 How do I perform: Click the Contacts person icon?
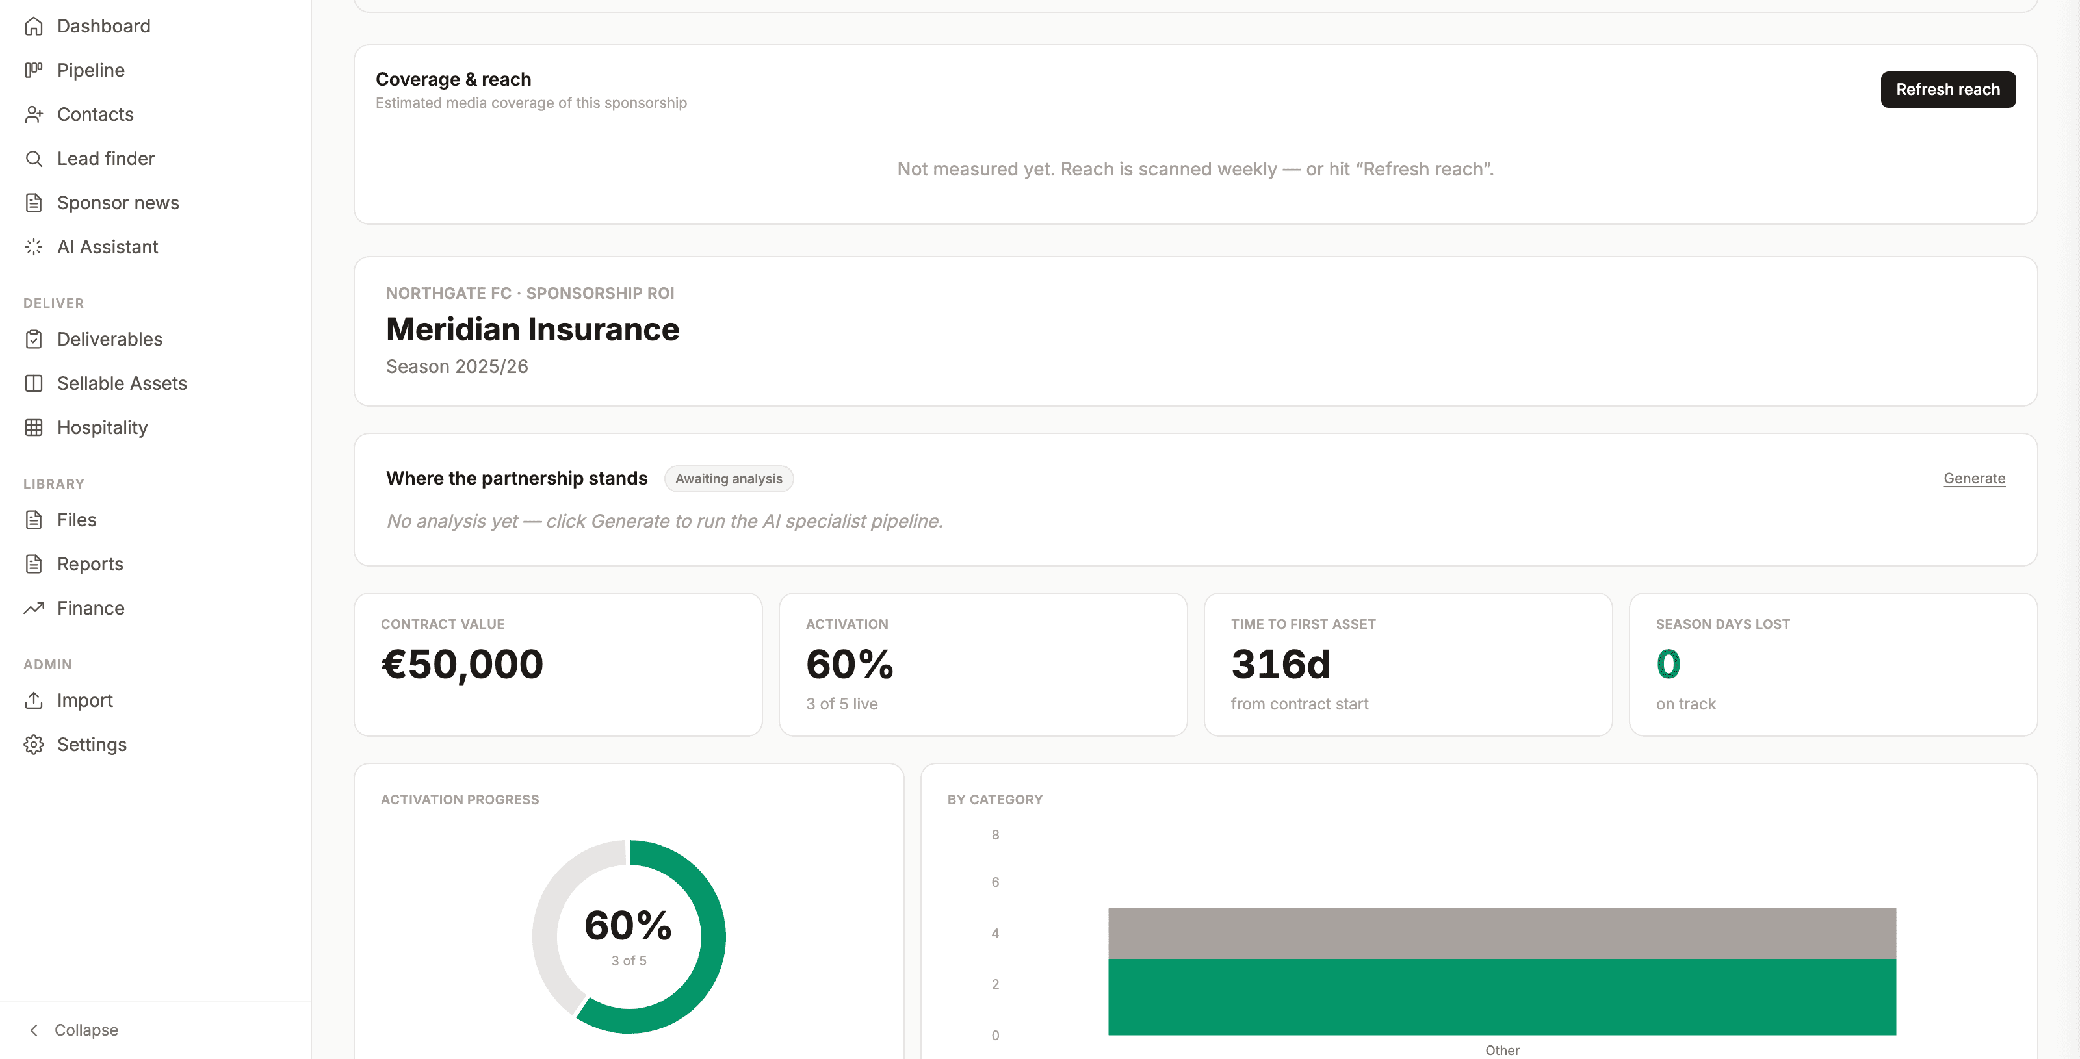pos(33,114)
